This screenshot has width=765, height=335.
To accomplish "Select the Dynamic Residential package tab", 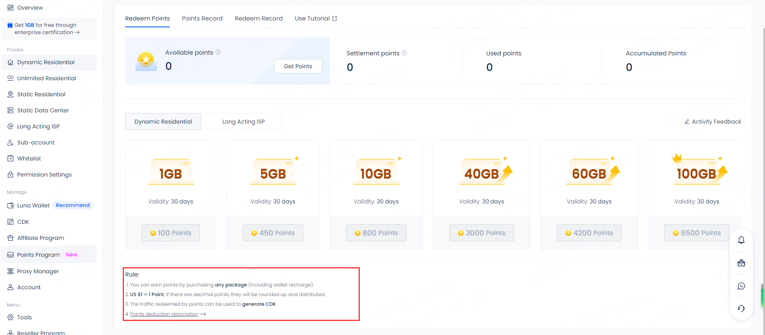I will click(x=163, y=122).
